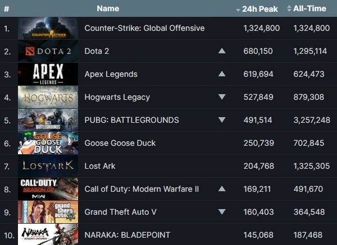This screenshot has width=337, height=245.
Task: Select the Hogwarts Legacy banner image
Action: [x=48, y=97]
